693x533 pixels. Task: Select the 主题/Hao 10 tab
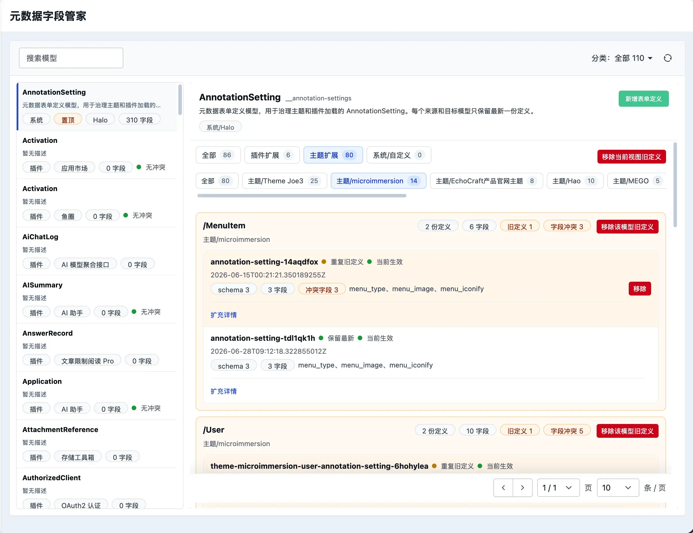click(575, 181)
